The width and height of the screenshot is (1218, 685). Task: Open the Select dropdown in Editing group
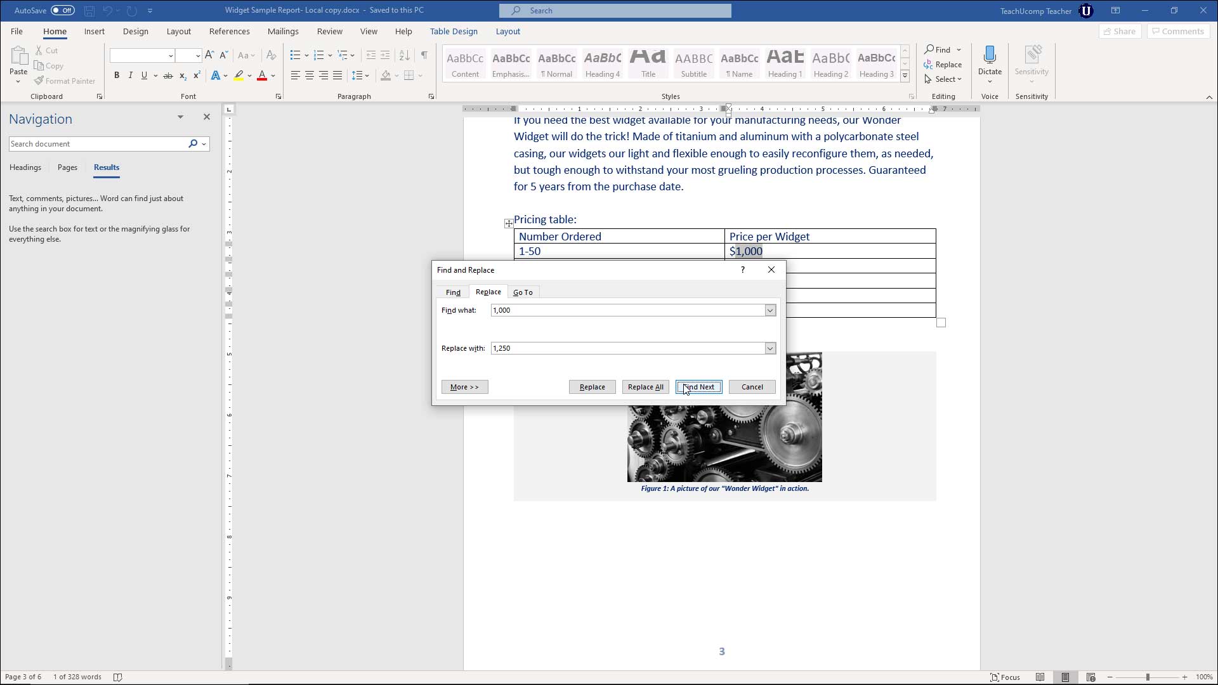[x=943, y=79]
